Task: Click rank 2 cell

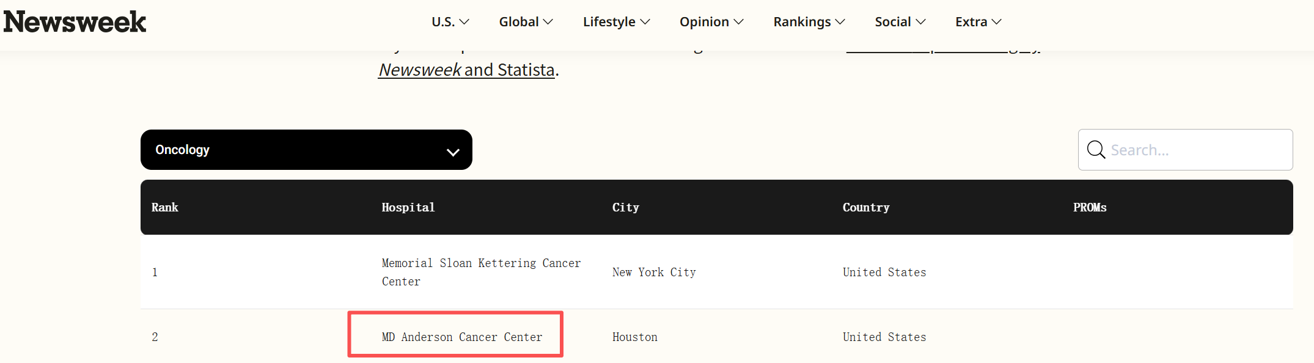Action: coord(155,337)
